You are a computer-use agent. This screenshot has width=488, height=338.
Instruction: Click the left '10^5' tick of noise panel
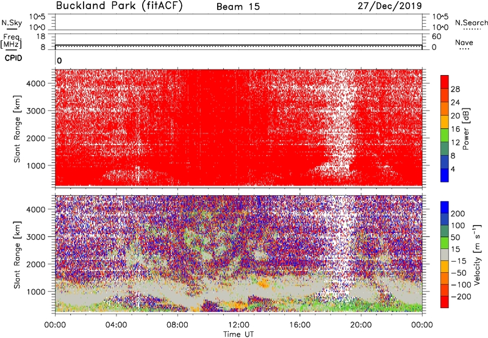pos(37,16)
